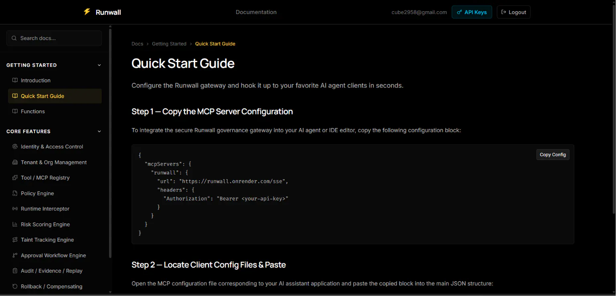Click the Quick Start Guide page heading
Image resolution: width=616 pixels, height=296 pixels.
[183, 63]
